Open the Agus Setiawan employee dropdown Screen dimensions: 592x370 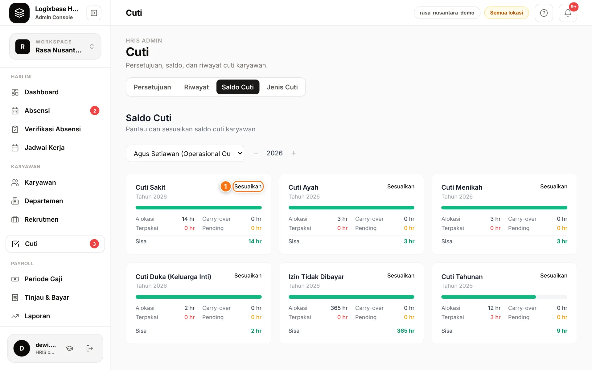point(185,153)
